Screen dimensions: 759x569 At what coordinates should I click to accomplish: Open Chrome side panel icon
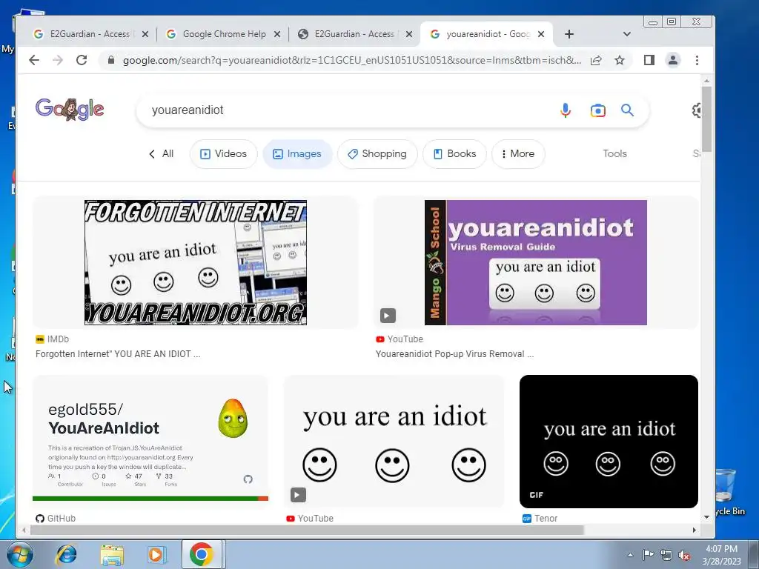pos(649,60)
